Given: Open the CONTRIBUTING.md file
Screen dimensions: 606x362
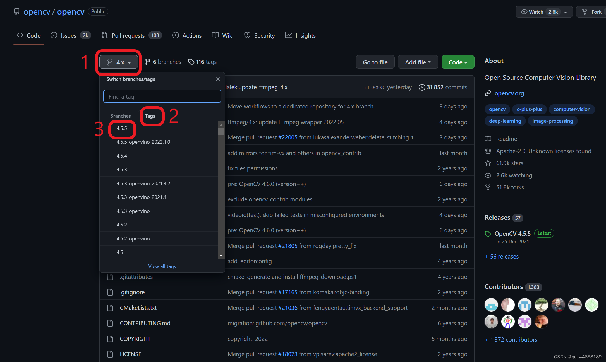Looking at the screenshot, I should (145, 323).
